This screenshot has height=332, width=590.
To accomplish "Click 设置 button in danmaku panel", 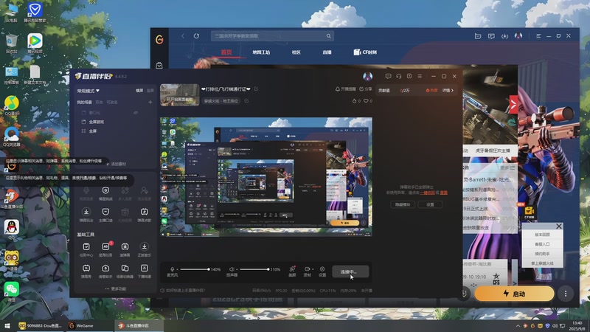I will click(430, 204).
